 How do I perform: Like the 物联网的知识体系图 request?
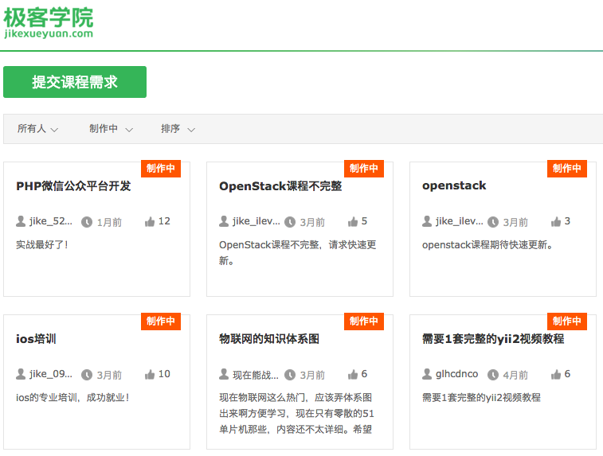(x=353, y=375)
